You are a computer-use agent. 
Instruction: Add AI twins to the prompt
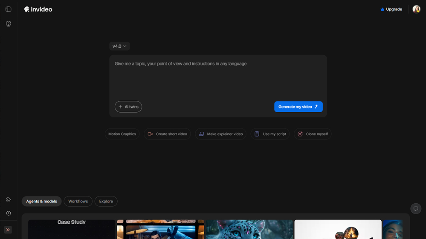[x=128, y=107]
